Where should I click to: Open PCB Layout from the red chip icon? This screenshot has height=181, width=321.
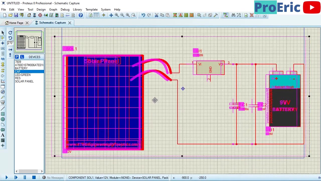(40, 15)
